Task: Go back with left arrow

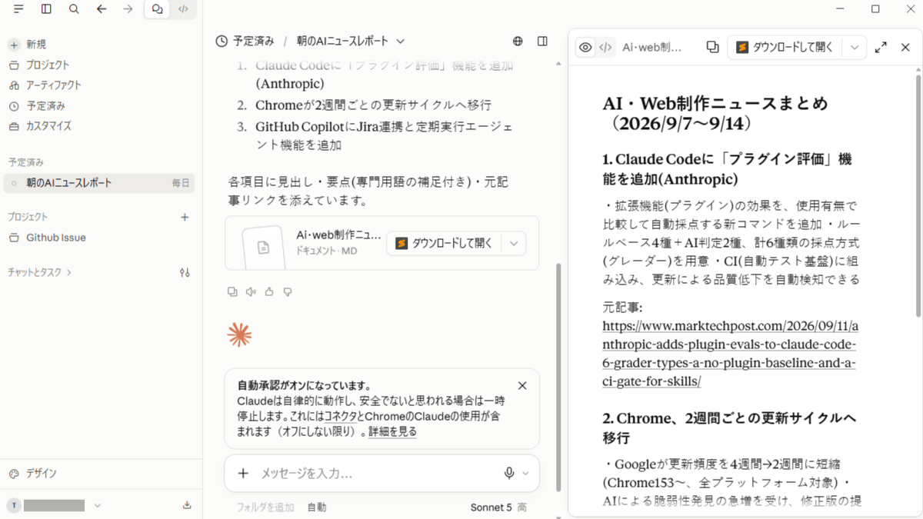Action: (102, 9)
